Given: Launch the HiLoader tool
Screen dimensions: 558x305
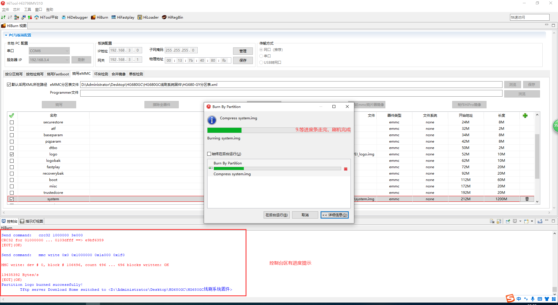Looking at the screenshot, I should click(148, 17).
